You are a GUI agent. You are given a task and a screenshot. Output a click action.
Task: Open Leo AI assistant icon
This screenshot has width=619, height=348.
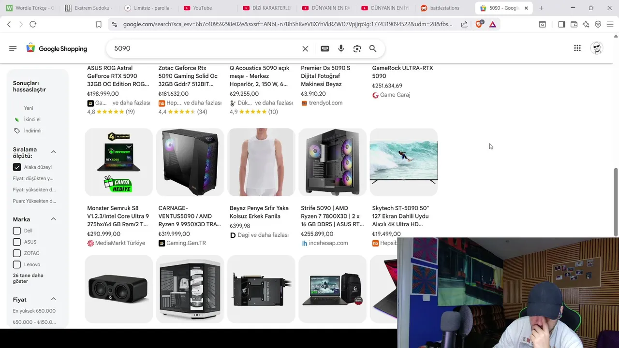coord(586,24)
